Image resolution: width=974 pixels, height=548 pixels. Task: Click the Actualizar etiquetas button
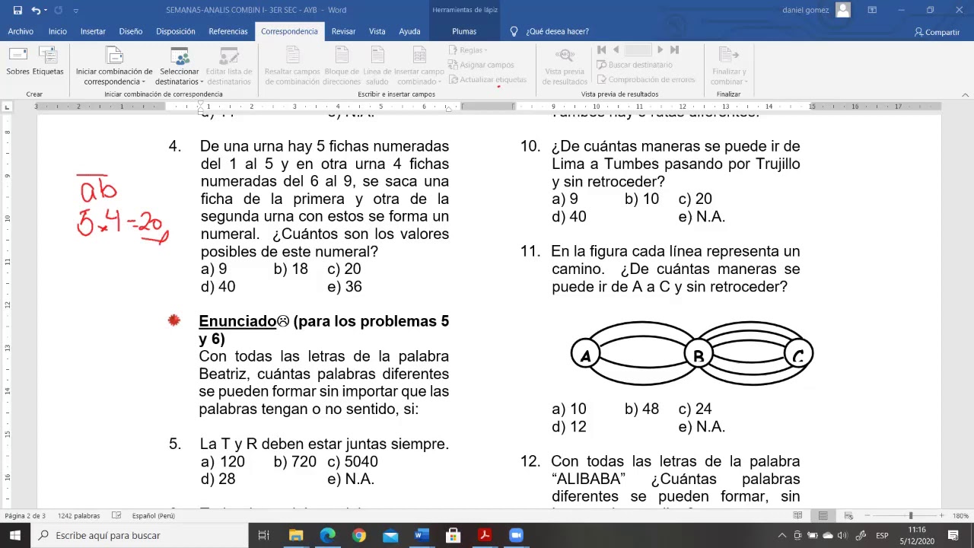click(x=488, y=79)
